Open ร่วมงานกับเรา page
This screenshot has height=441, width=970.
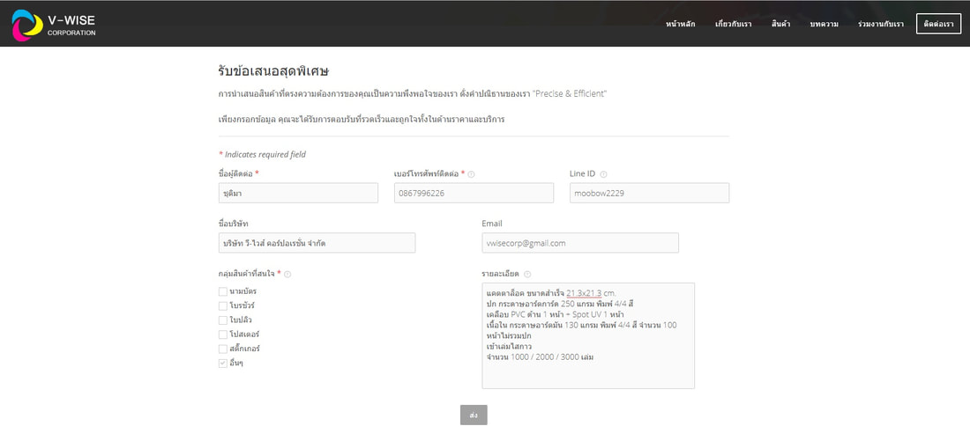[x=881, y=24]
